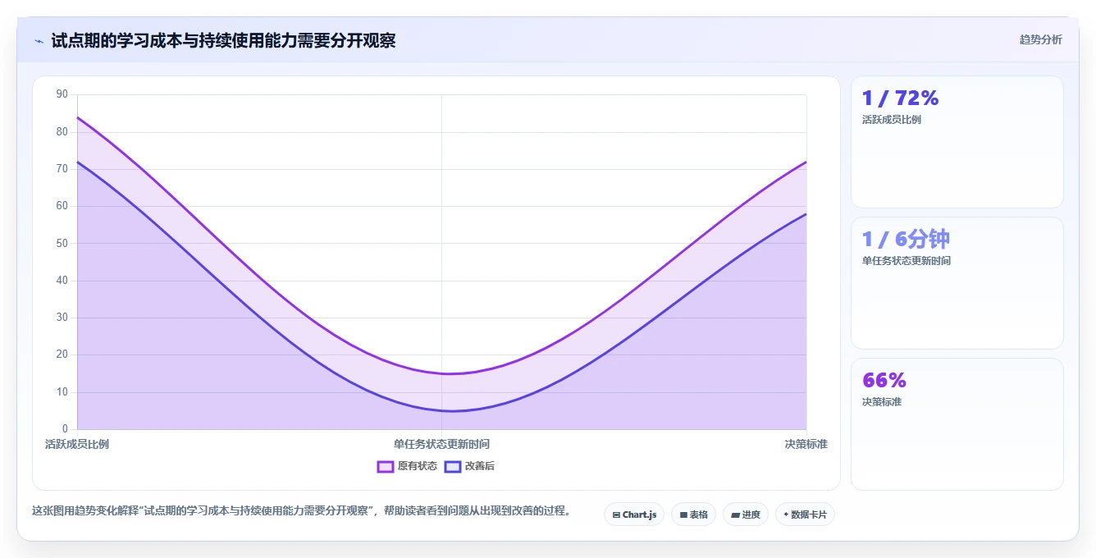Click the y-axis value 90
The height and width of the screenshot is (558, 1096).
point(62,94)
